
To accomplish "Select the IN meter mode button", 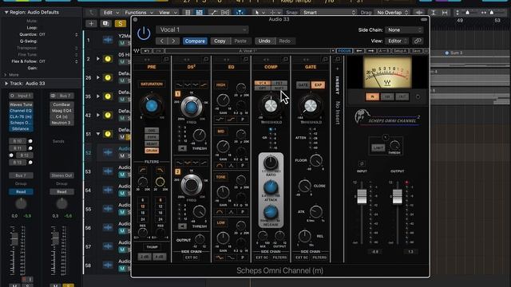I will 372,96.
